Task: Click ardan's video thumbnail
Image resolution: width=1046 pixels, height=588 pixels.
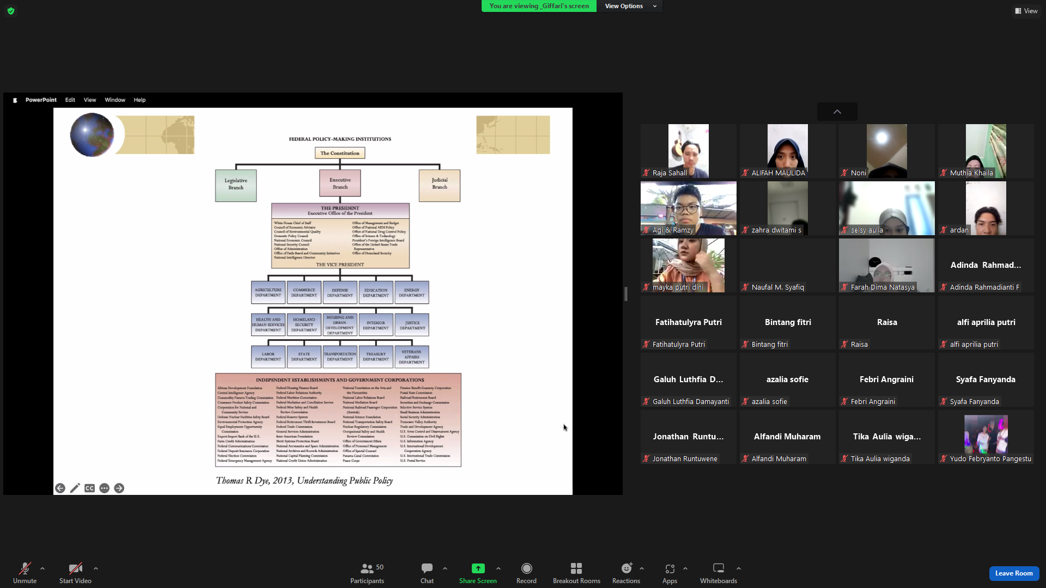Action: pyautogui.click(x=986, y=209)
